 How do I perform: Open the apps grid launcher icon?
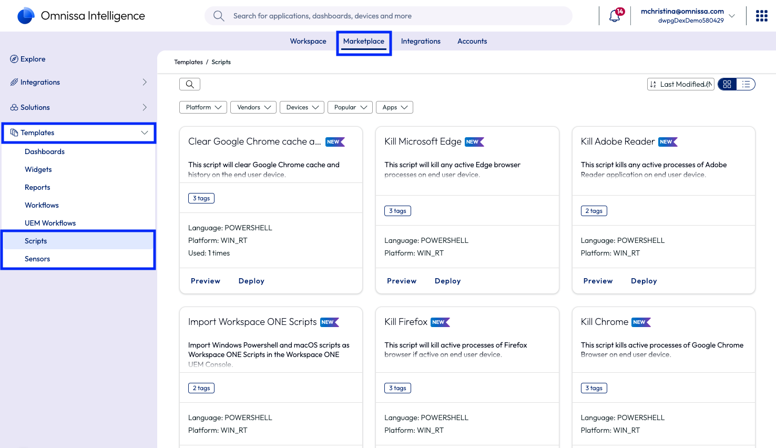point(761,16)
